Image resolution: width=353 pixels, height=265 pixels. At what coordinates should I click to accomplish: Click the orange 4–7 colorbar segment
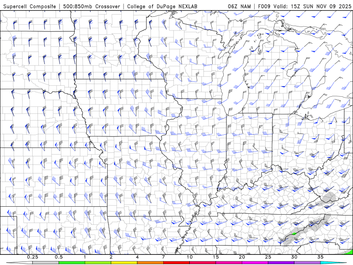coord(150,263)
